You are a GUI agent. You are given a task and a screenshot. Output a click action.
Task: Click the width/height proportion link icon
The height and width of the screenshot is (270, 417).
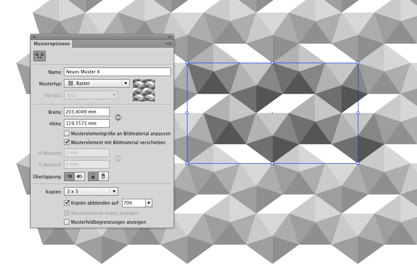tap(118, 117)
